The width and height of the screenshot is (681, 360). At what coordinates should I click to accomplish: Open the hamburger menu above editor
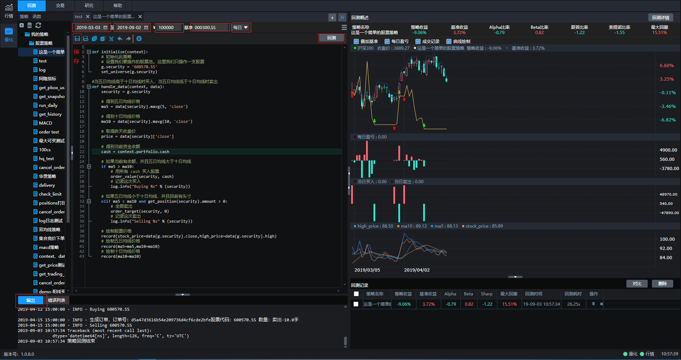(x=344, y=27)
